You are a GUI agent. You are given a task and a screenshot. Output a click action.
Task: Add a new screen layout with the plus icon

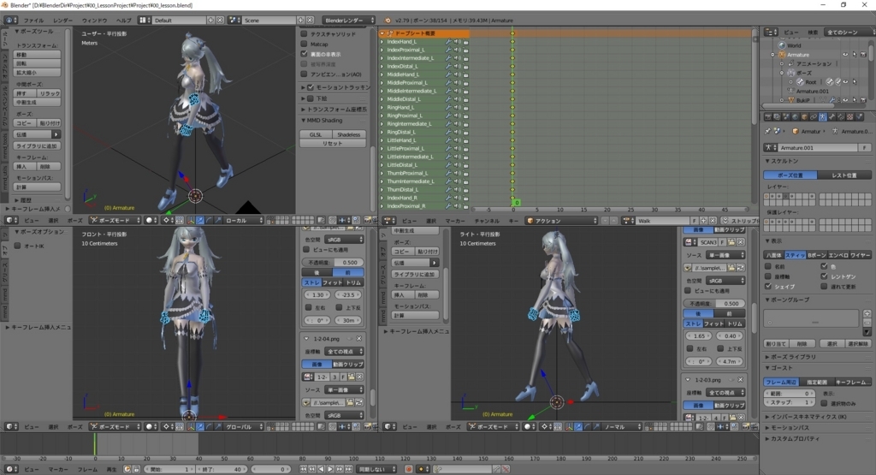[210, 21]
